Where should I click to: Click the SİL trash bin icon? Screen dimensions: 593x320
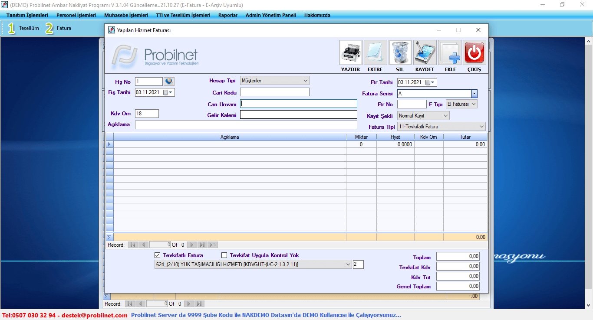coord(400,53)
